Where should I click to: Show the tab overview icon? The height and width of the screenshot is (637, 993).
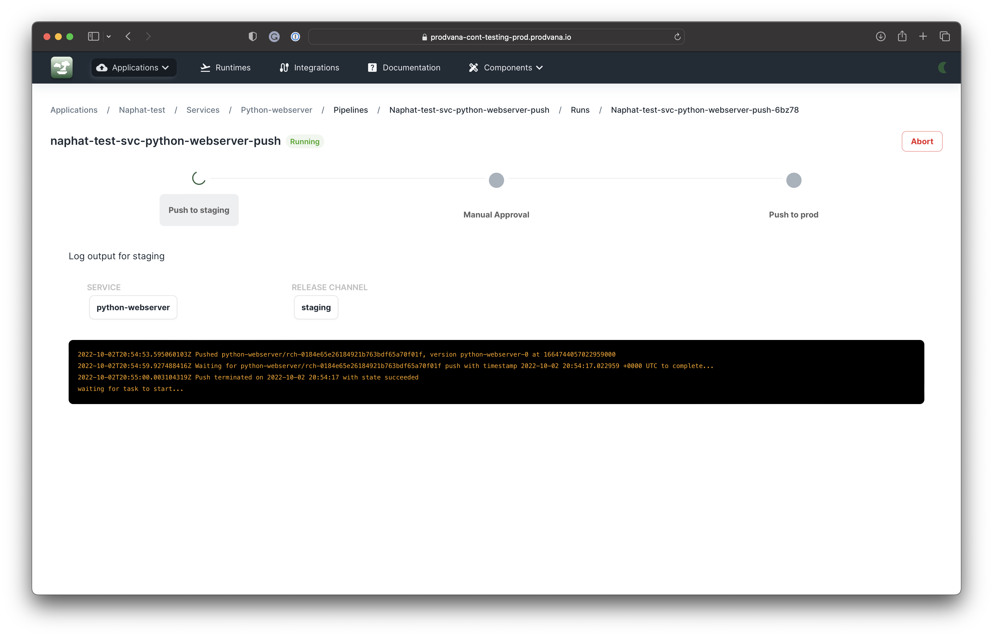tap(945, 36)
